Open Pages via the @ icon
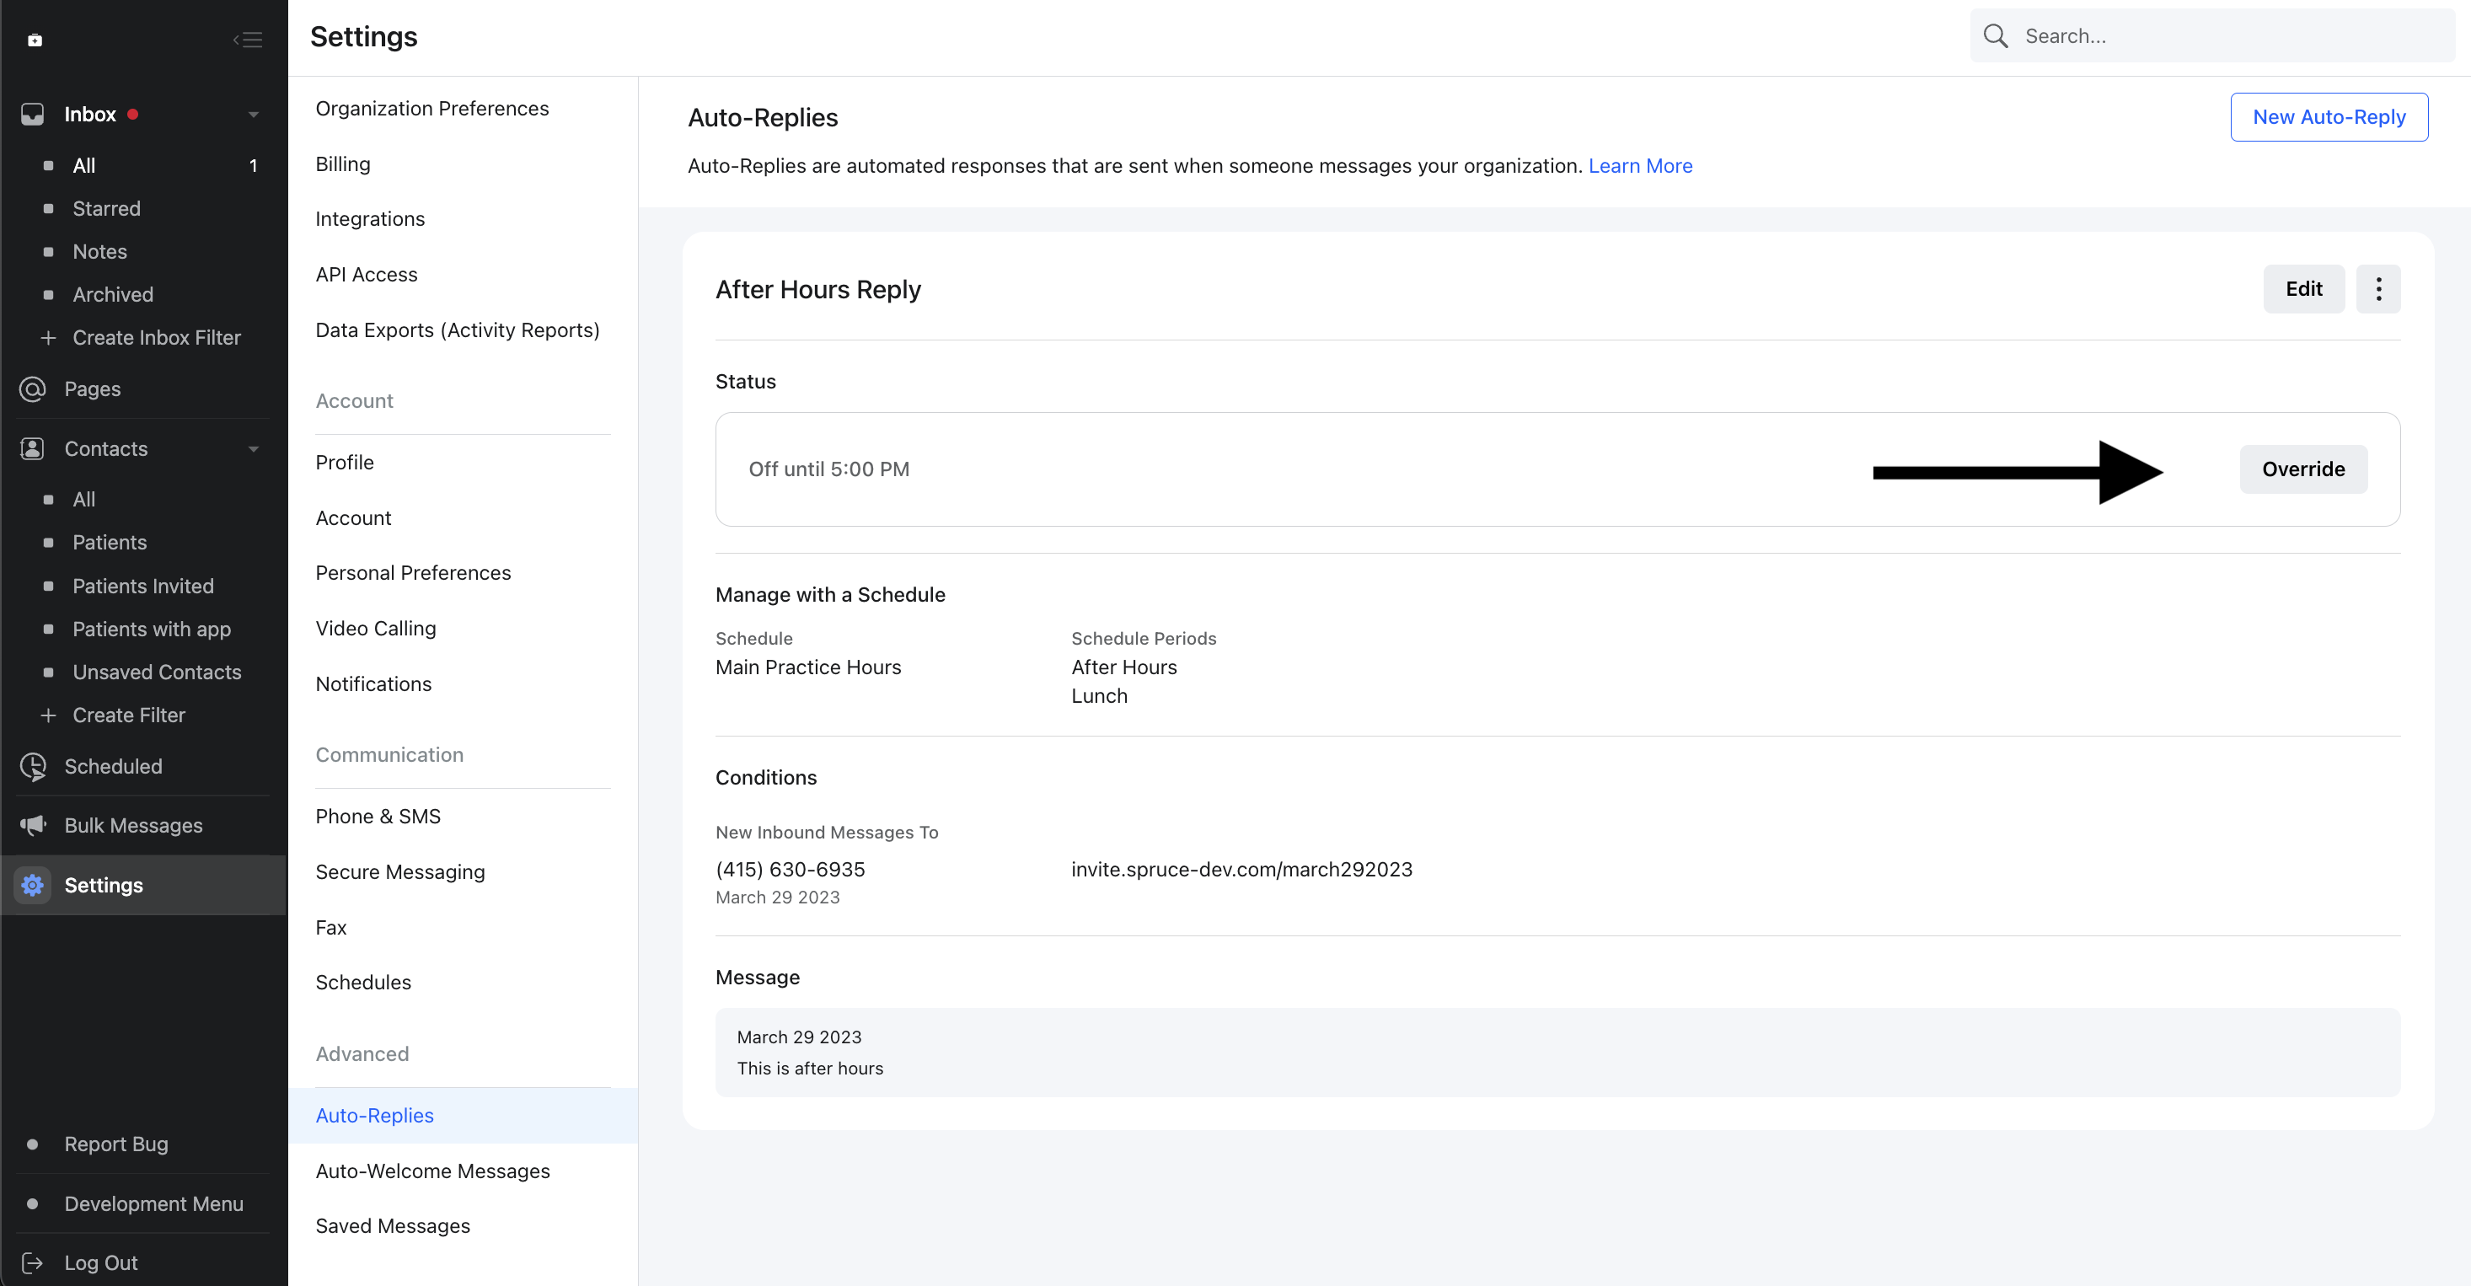Viewport: 2471px width, 1286px height. 33,388
